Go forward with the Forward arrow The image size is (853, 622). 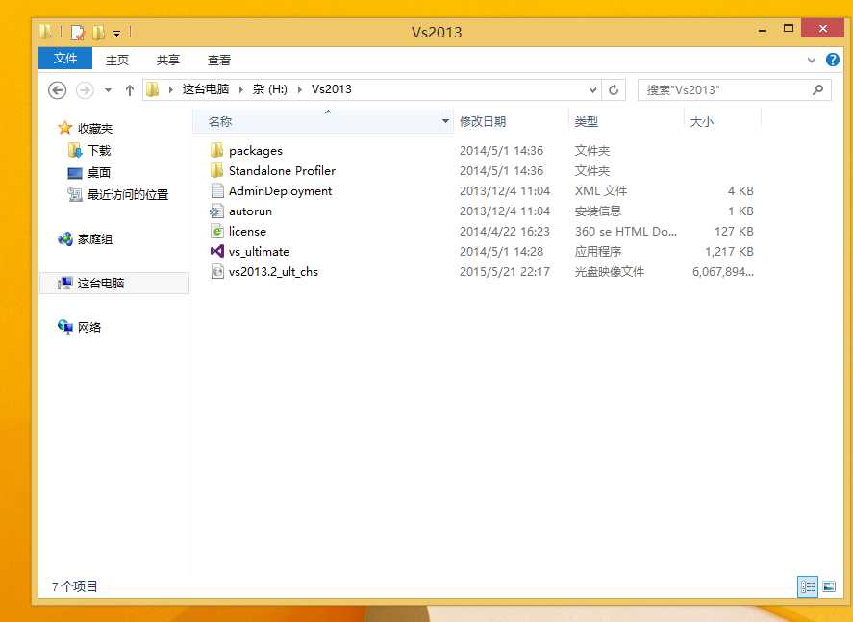(85, 90)
